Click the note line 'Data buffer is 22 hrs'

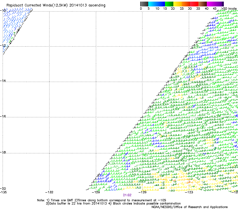tap(113, 204)
